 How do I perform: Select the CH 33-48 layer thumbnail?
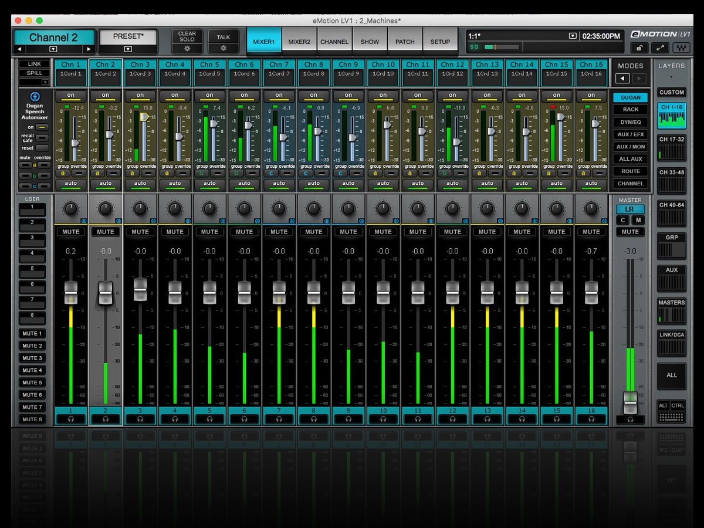tap(672, 181)
